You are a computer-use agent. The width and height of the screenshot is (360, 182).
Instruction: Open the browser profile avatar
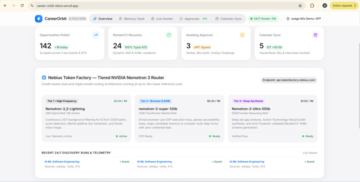325,6
